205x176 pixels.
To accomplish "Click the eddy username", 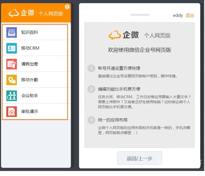I will (x=178, y=15).
